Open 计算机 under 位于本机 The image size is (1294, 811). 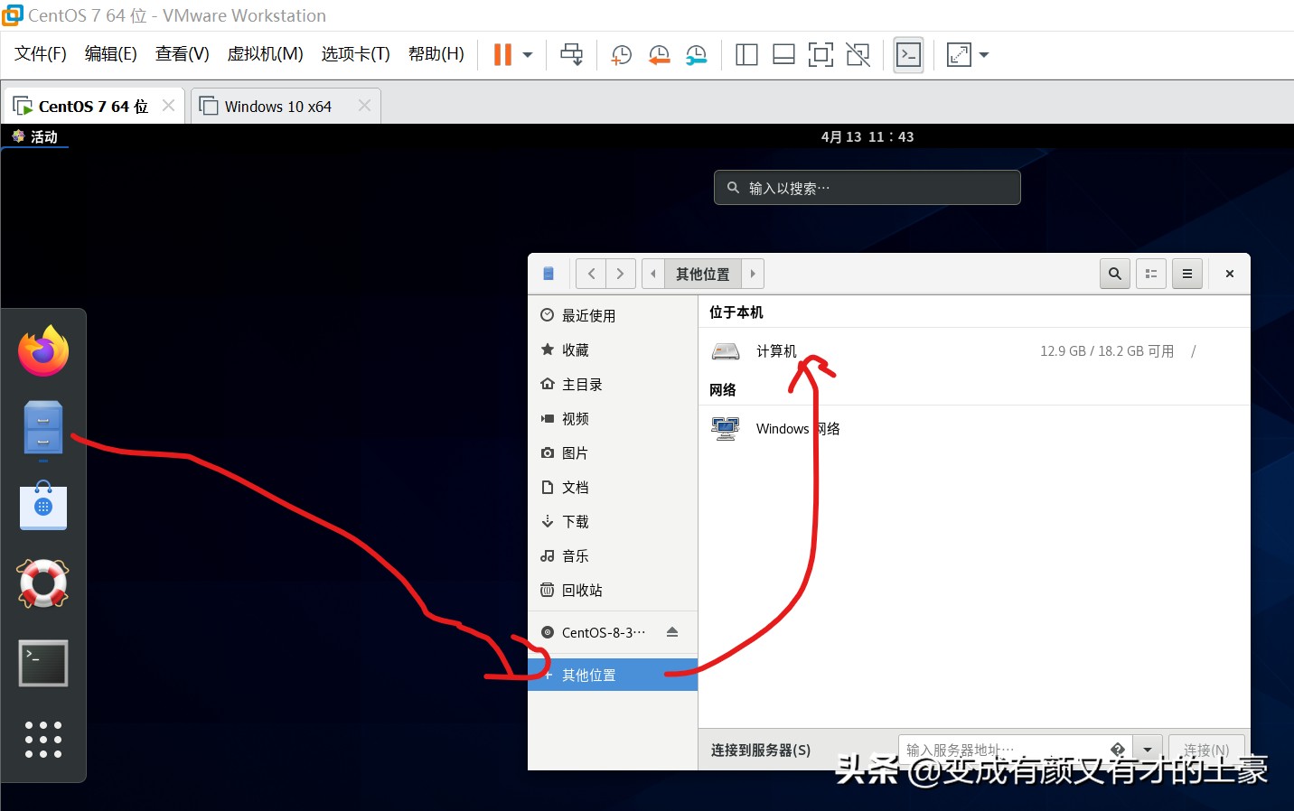click(974, 351)
